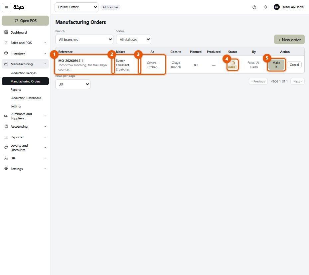Click the Purchases and Suppliers truck icon
The width and height of the screenshot is (309, 275).
pos(6,116)
